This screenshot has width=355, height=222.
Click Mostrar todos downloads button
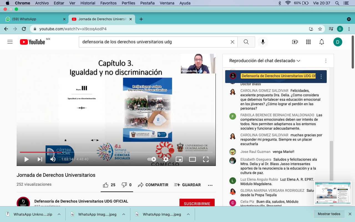329,214
